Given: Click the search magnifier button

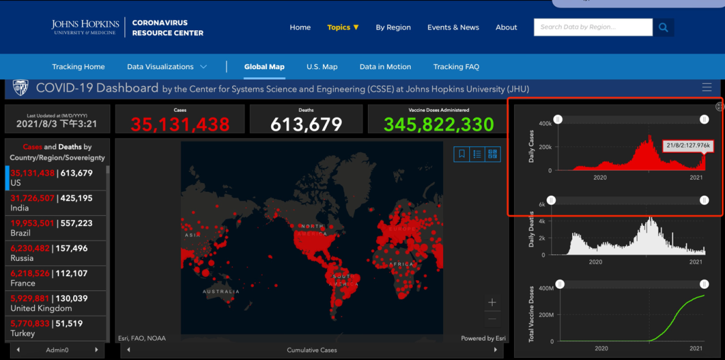Looking at the screenshot, I should click(x=663, y=27).
